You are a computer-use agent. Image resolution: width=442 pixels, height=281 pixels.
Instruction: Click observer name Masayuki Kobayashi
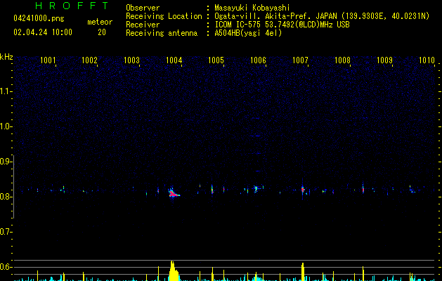click(252, 8)
